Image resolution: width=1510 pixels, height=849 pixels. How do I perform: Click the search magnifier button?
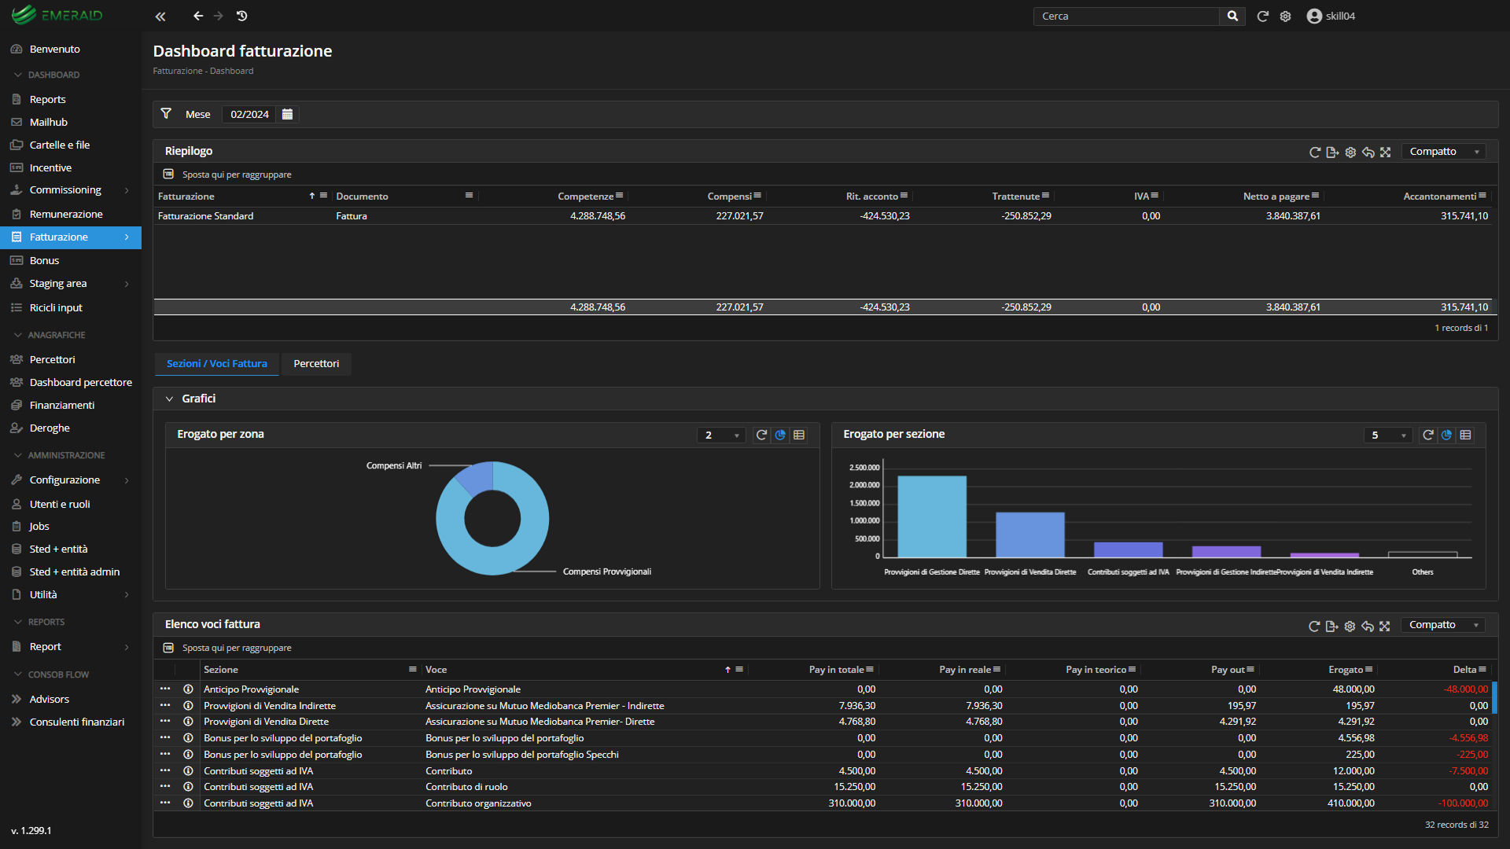pos(1232,16)
